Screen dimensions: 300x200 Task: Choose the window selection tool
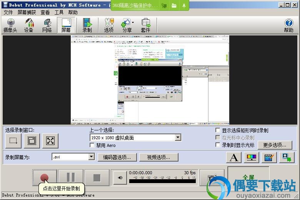point(32,141)
